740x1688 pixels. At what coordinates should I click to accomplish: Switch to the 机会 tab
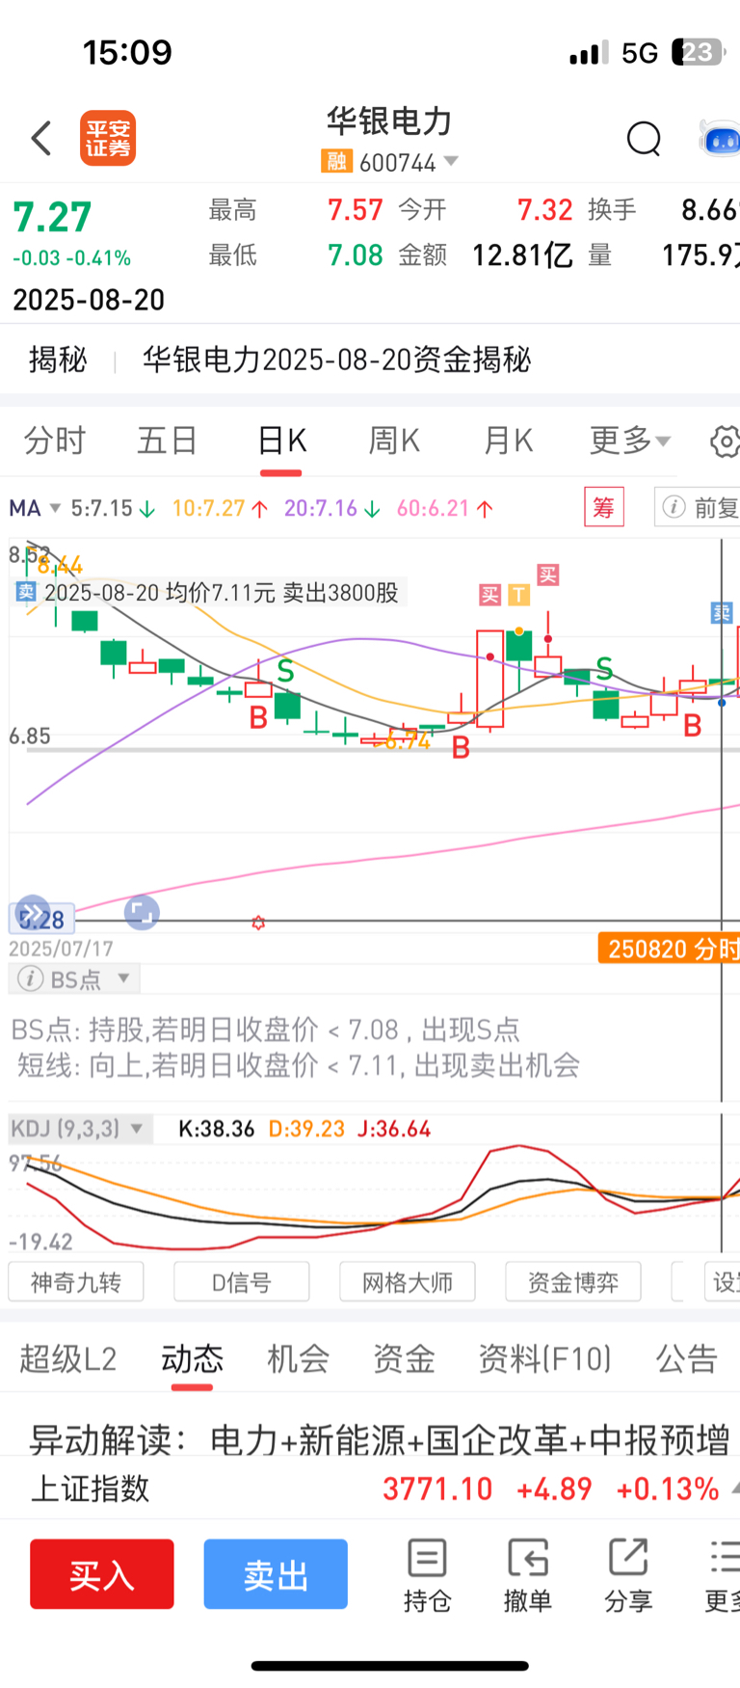click(x=298, y=1359)
